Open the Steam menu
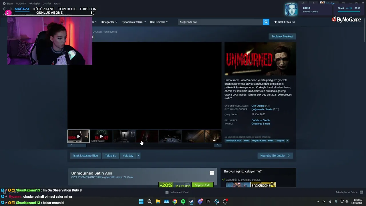This screenshot has width=366, height=206. (x=8, y=3)
